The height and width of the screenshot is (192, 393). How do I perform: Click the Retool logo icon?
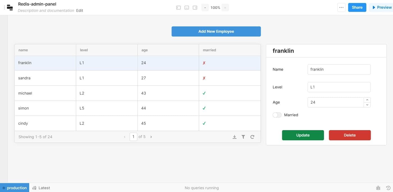coord(10,8)
